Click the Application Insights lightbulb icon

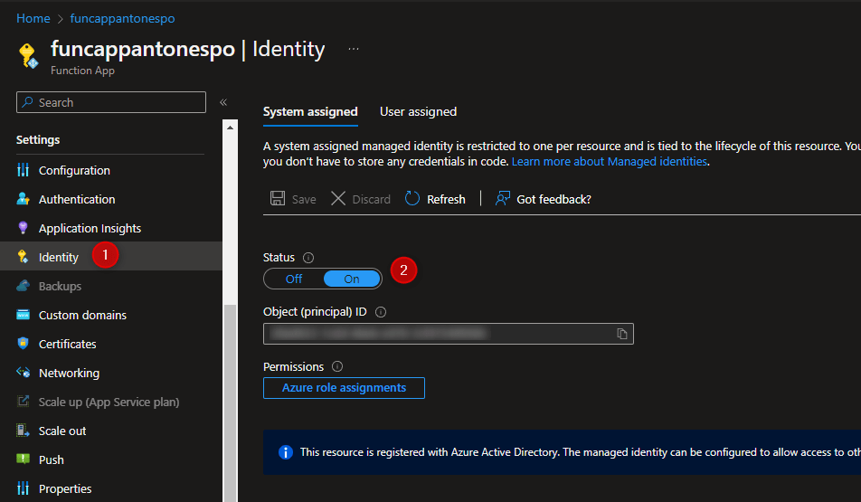tap(24, 228)
